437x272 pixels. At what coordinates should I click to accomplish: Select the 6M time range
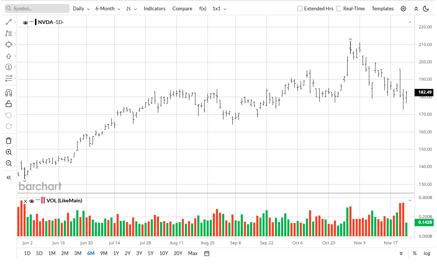(x=91, y=254)
